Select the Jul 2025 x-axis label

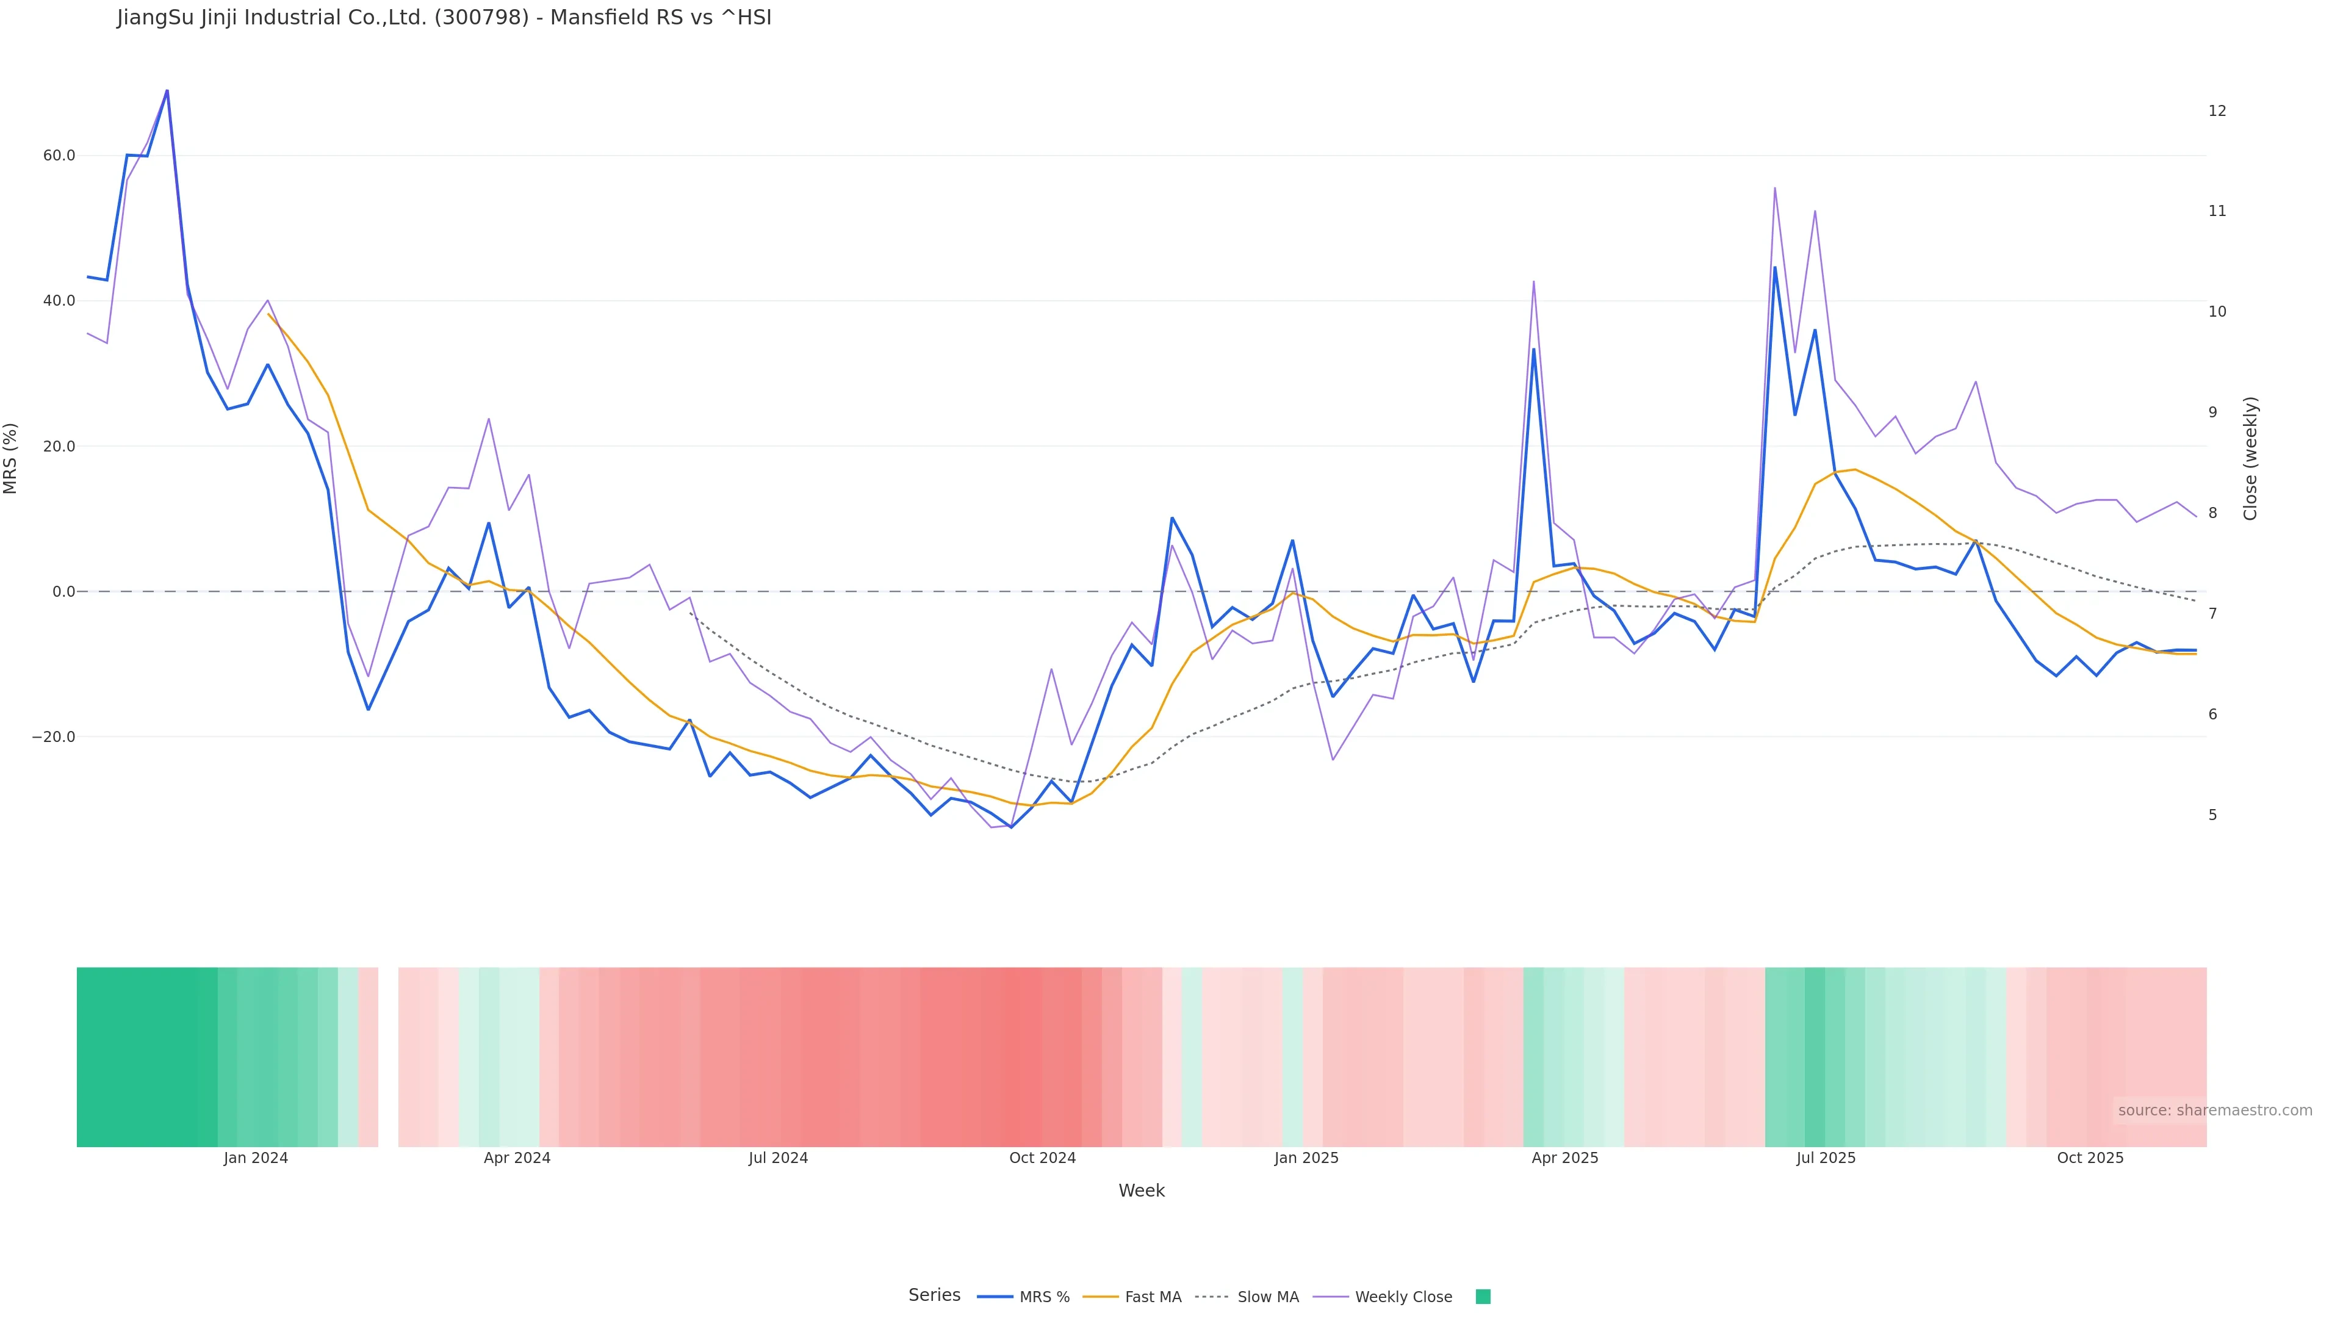tap(1826, 1158)
